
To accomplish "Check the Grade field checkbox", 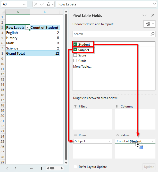I will pyautogui.click(x=75, y=61).
